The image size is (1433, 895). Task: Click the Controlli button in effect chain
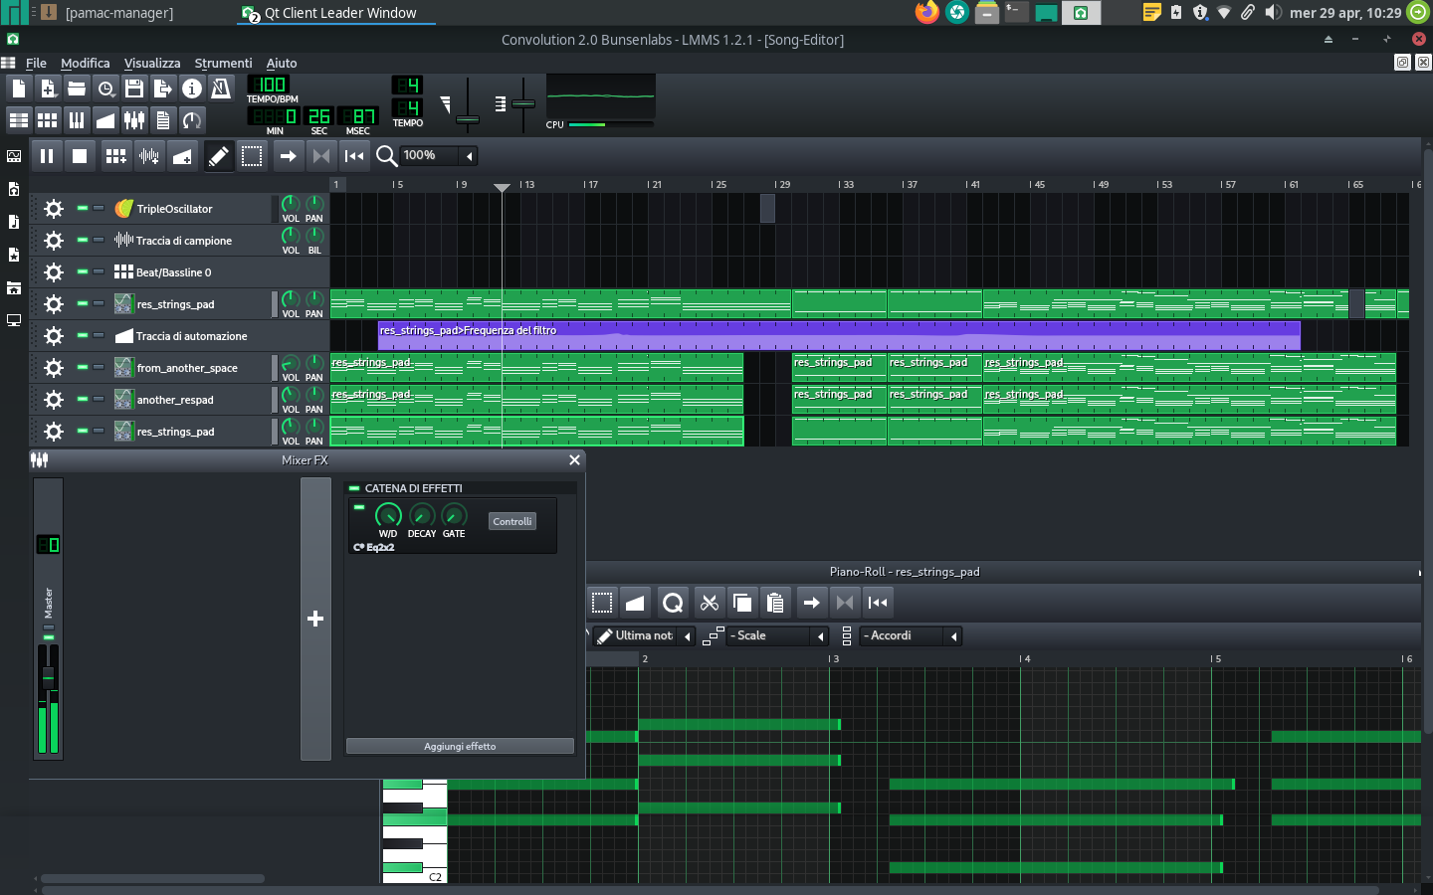512,521
